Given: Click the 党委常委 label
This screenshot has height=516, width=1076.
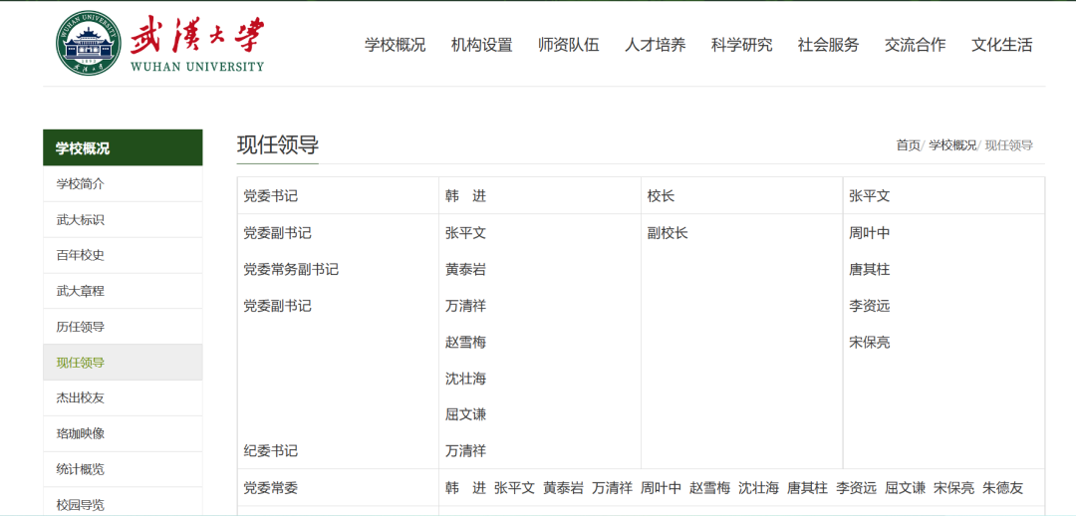Looking at the screenshot, I should pos(270,488).
